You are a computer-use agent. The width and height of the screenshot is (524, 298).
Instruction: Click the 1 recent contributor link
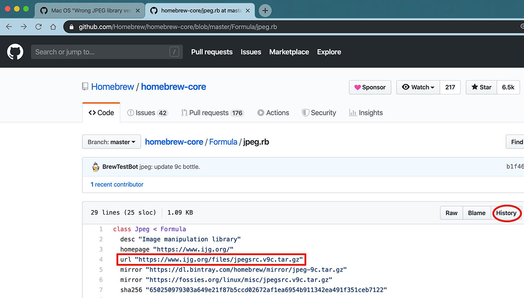point(117,184)
